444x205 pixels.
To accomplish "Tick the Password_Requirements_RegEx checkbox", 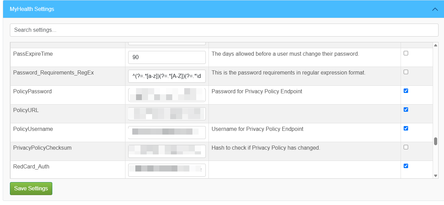I will pyautogui.click(x=406, y=72).
